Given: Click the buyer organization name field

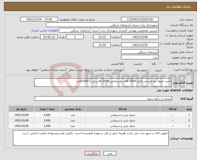Looking at the screenshot, I should coord(102,25).
